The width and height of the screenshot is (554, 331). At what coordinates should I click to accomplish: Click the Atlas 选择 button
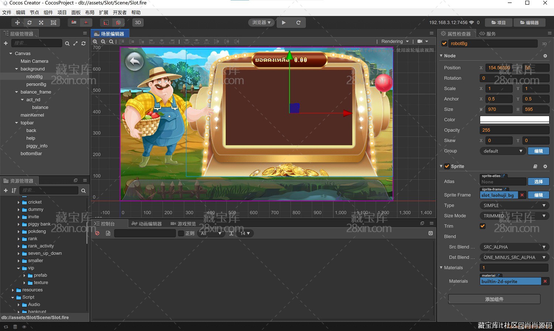pyautogui.click(x=538, y=182)
